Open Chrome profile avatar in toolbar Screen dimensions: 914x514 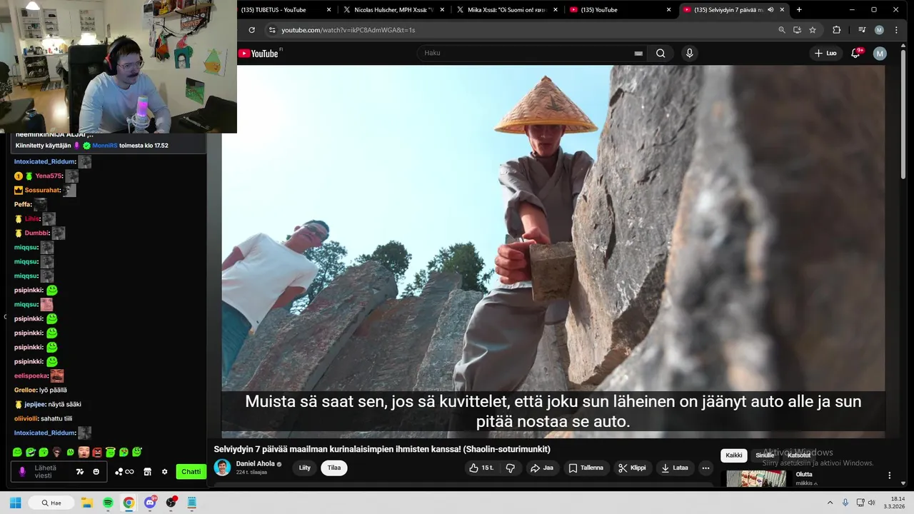(879, 30)
